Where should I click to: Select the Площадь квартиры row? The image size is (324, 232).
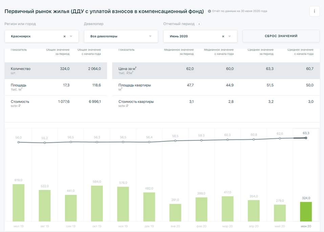click(x=216, y=87)
